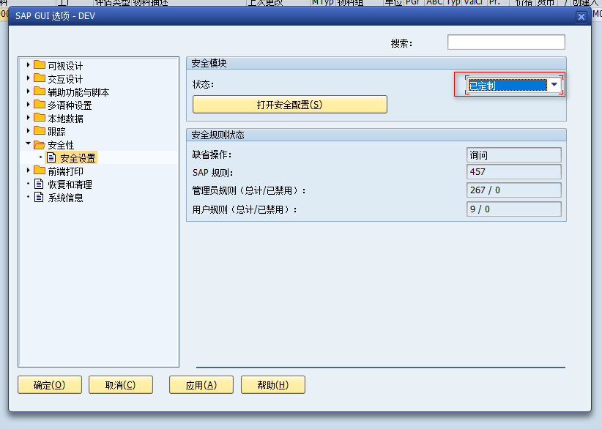Click the SAP GUI 选项 - DEV title
This screenshot has height=429, width=602.
pos(55,16)
